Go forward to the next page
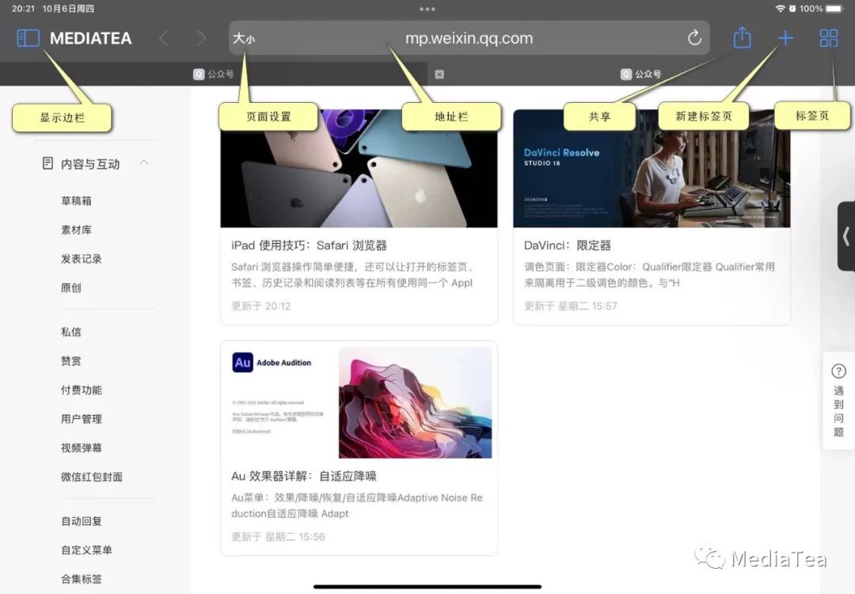Image resolution: width=855 pixels, height=594 pixels. 201,38
